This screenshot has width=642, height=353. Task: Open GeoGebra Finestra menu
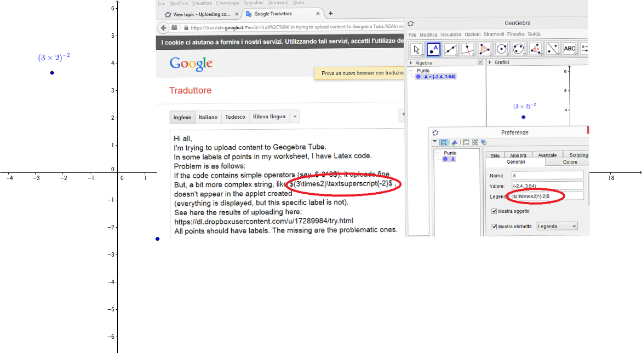point(515,34)
